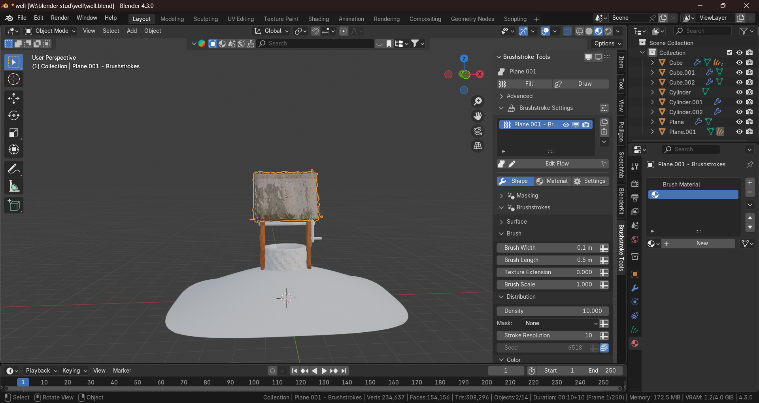759x403 pixels.
Task: Select the Move tool in the toolbar
Action: pos(14,98)
